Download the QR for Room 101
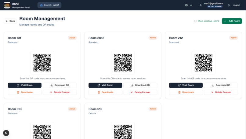This screenshot has height=139, width=246. tap(60, 85)
